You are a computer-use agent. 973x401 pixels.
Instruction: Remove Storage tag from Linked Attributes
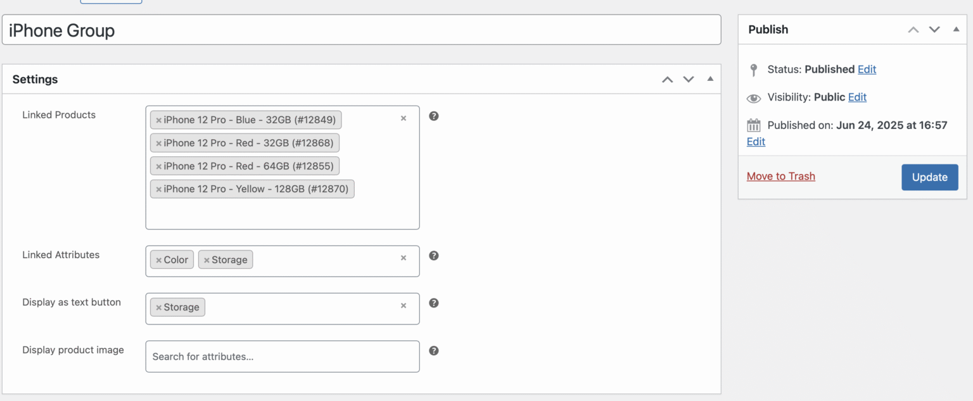tap(207, 260)
